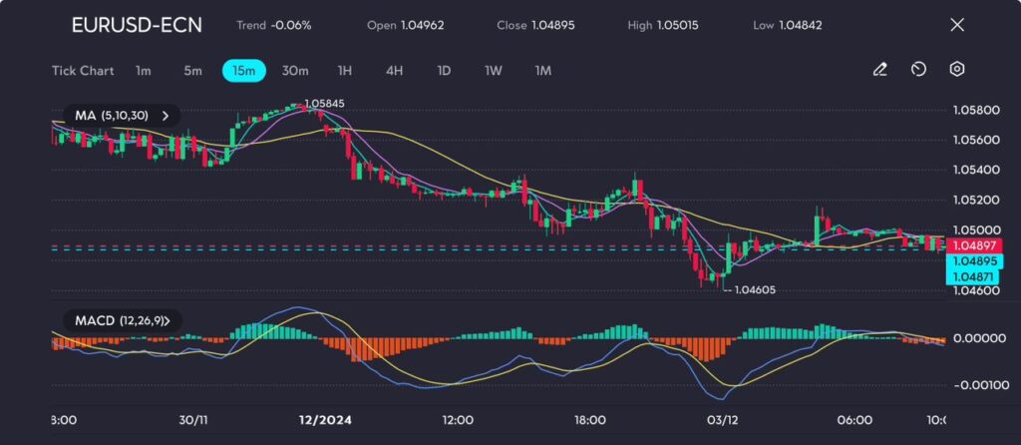
Task: Open chart settings hexagon icon
Action: tap(956, 70)
